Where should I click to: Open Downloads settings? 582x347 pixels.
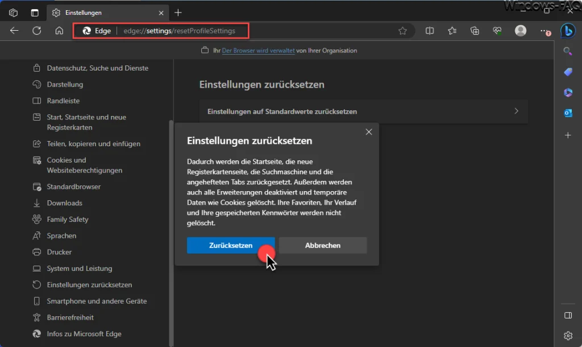click(x=64, y=203)
